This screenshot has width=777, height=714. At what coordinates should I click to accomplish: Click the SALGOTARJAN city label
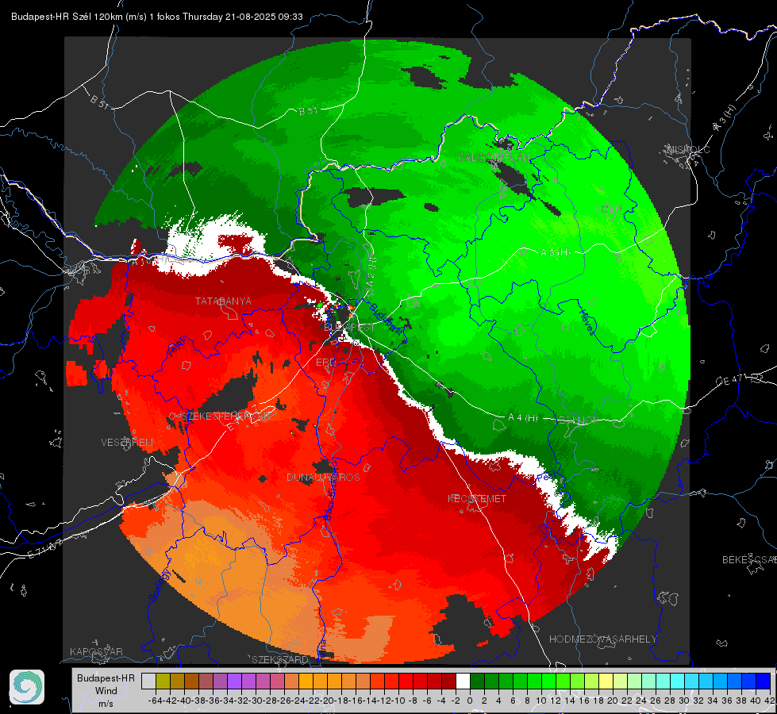click(x=494, y=158)
